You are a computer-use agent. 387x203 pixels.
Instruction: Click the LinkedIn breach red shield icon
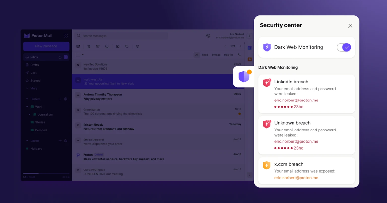pyautogui.click(x=267, y=83)
